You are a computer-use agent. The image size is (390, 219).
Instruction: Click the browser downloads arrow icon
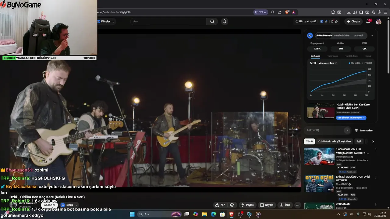(349, 12)
